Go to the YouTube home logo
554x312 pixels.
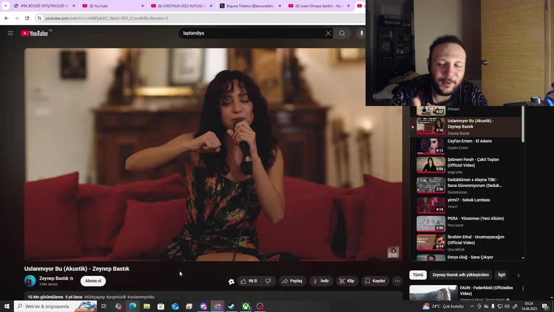tap(34, 33)
